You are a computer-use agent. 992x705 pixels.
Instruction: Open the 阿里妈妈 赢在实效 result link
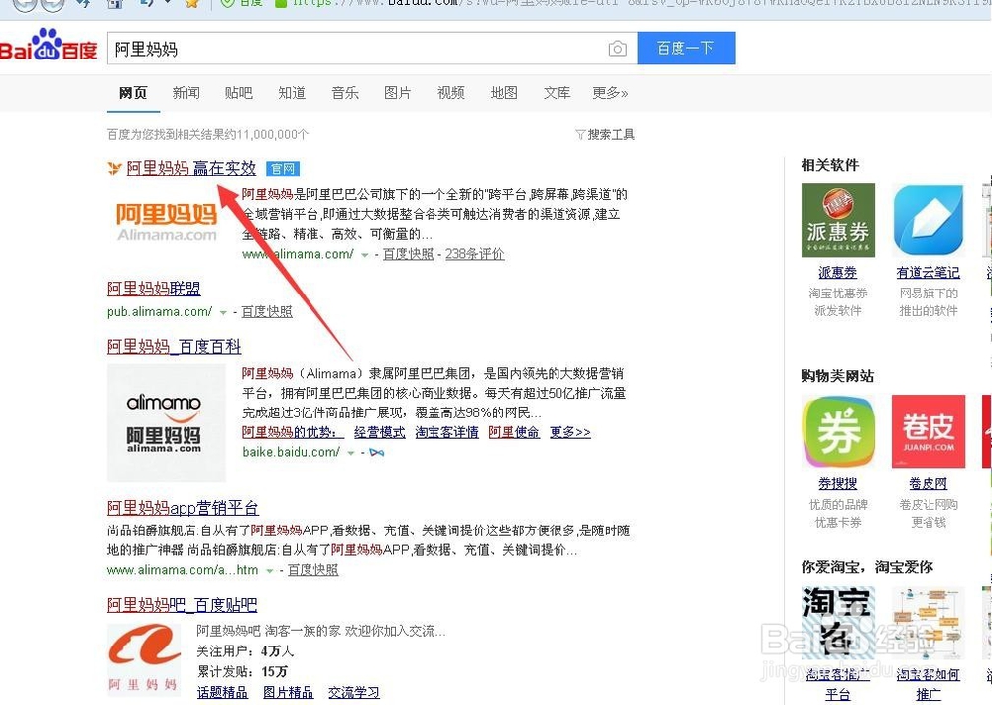pos(191,169)
